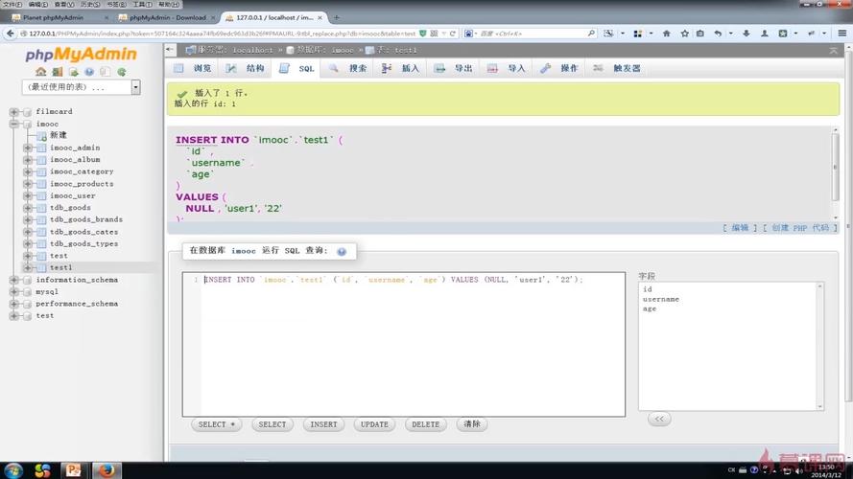The image size is (853, 479).
Task: Click the imooc_admin table icon
Action: (x=41, y=148)
